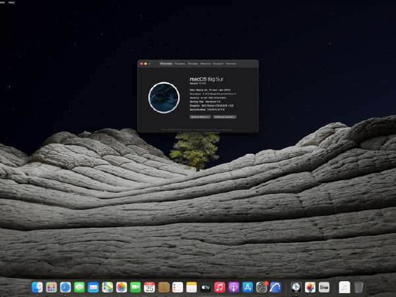Open Reminders from the Dock

pos(178,287)
